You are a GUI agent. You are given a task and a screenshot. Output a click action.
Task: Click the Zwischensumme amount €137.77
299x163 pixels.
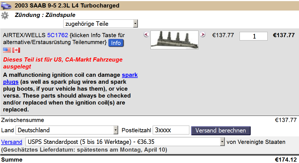pyautogui.click(x=286, y=120)
